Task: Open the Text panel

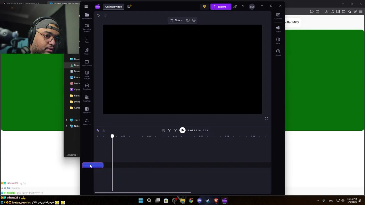Action: (x=87, y=40)
